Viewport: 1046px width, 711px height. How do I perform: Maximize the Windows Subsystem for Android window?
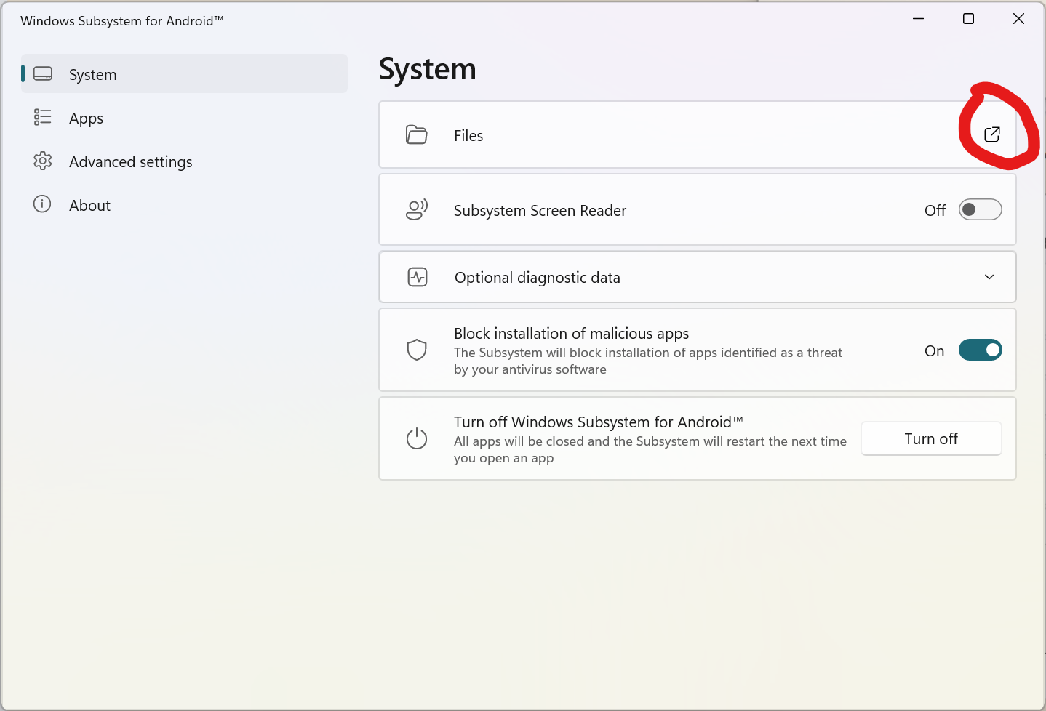click(x=968, y=19)
